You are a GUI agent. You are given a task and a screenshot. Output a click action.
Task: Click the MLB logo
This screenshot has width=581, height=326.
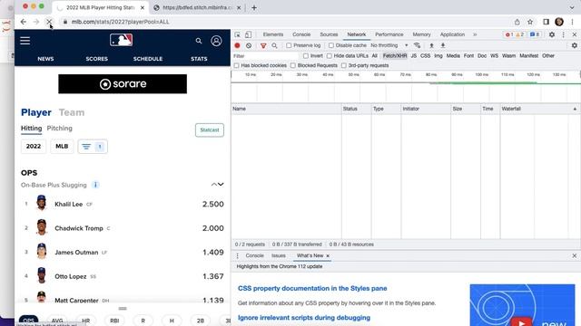coord(121,40)
